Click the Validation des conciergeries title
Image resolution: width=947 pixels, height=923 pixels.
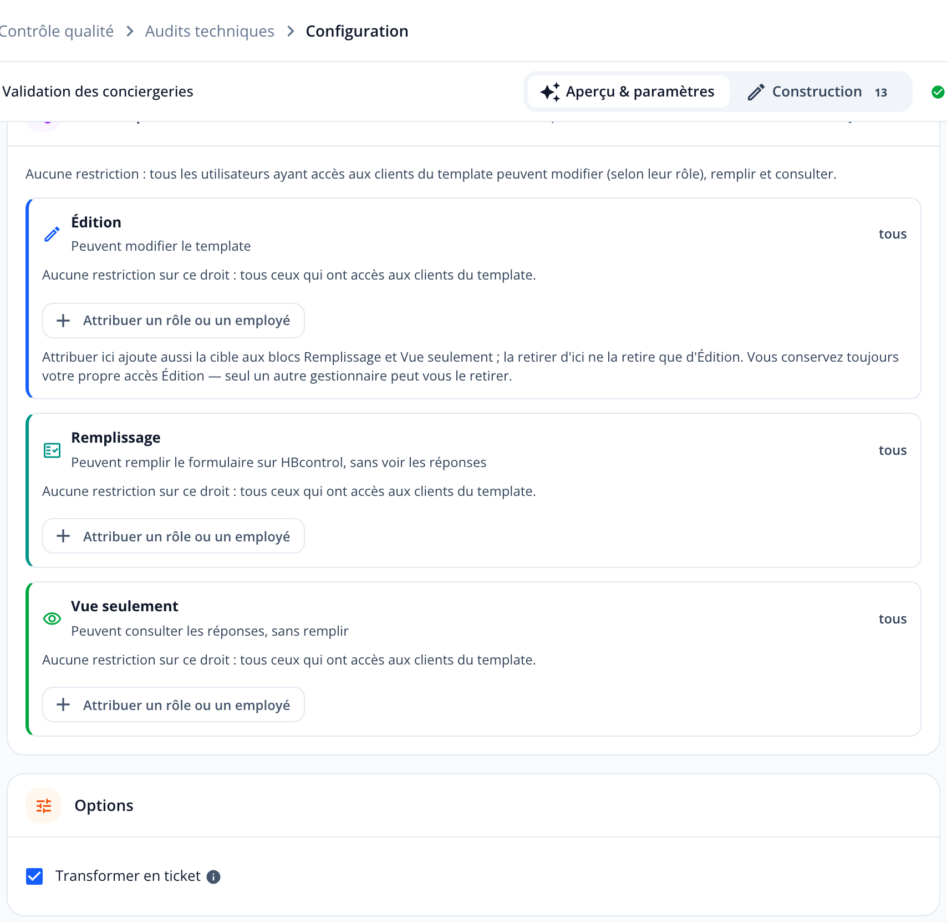(98, 92)
